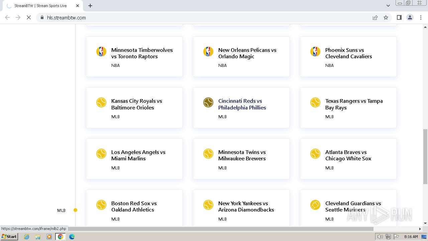Click the baseball icon beside New York Yankees
Screen dimensions: 428x241
click(x=208, y=205)
